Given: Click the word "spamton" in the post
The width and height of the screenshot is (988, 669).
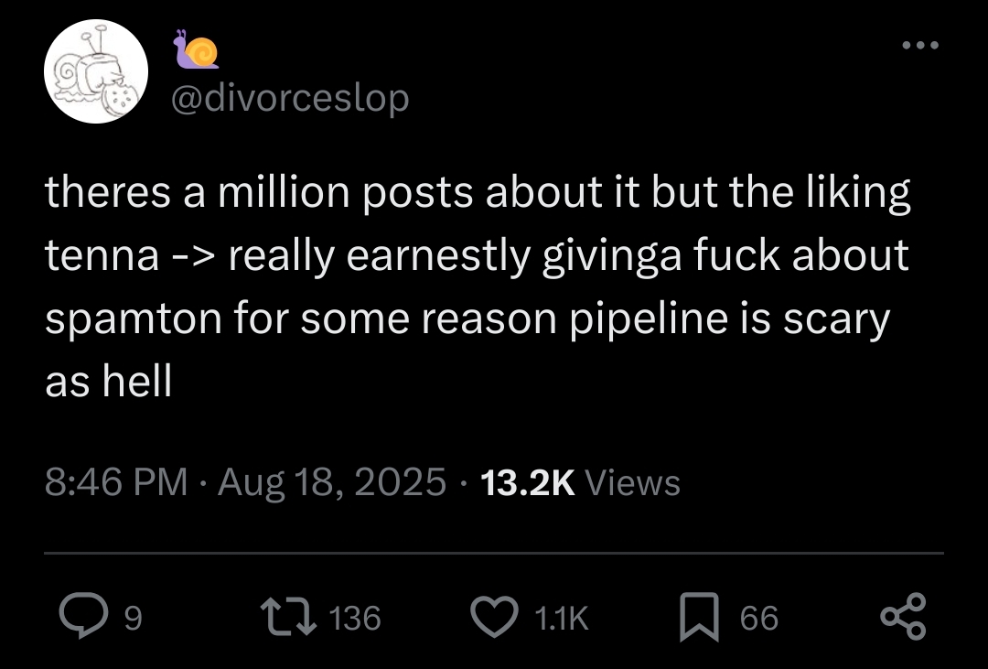Looking at the screenshot, I should tap(123, 320).
